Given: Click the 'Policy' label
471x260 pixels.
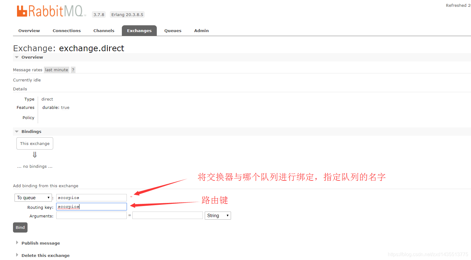Looking at the screenshot, I should tap(28, 118).
